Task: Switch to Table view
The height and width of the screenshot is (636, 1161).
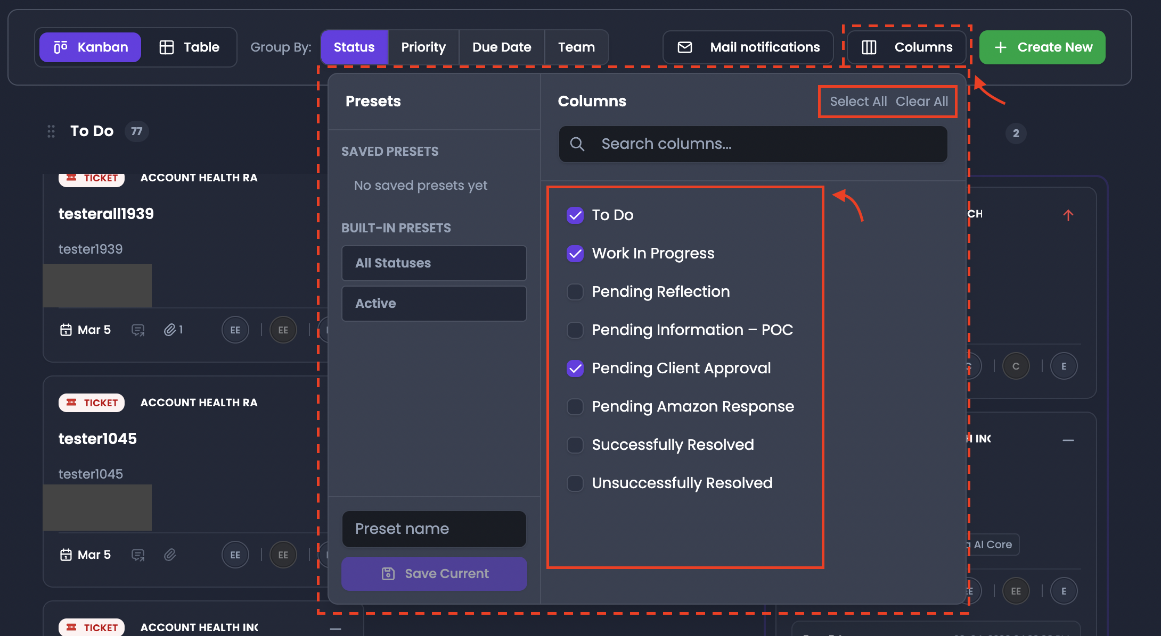Action: point(189,47)
